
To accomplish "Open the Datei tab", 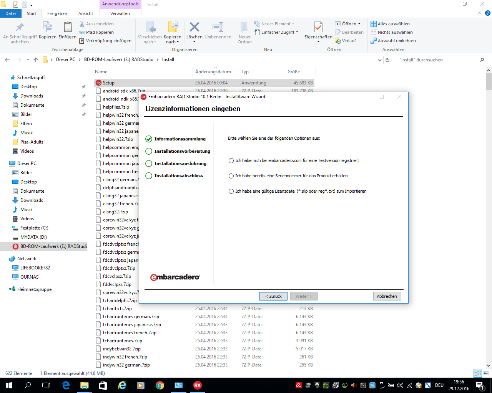I will tap(11, 13).
